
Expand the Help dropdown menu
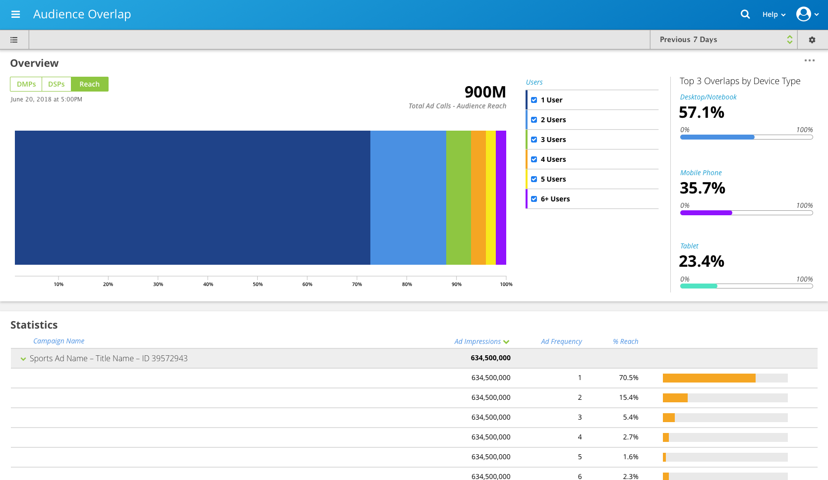pos(773,14)
